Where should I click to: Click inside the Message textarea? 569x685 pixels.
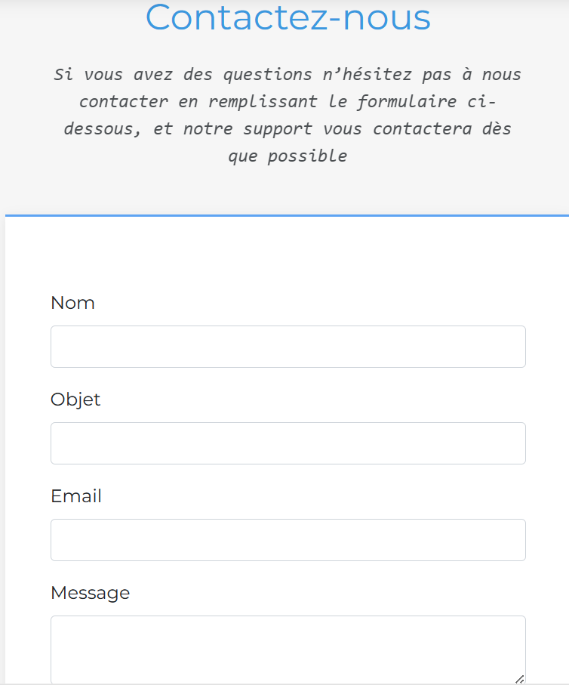pyautogui.click(x=287, y=650)
